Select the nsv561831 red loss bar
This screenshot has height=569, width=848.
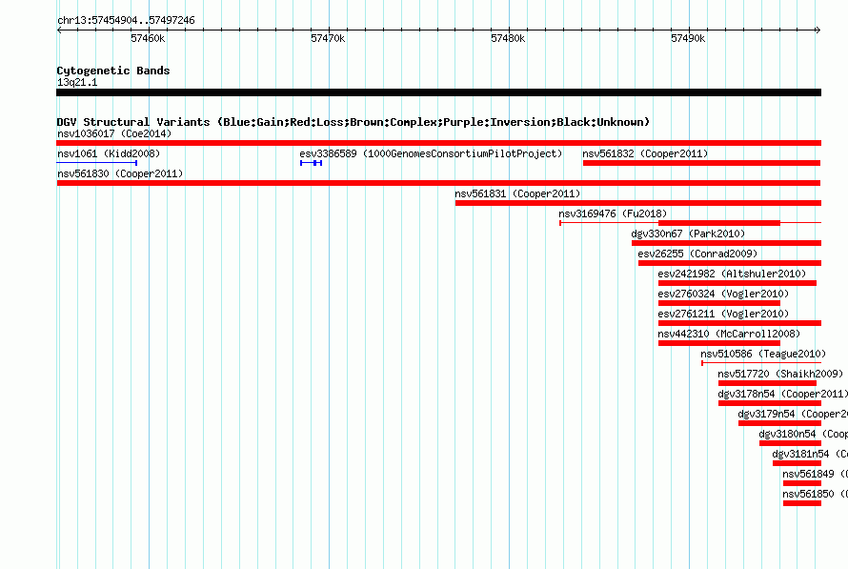(x=638, y=203)
